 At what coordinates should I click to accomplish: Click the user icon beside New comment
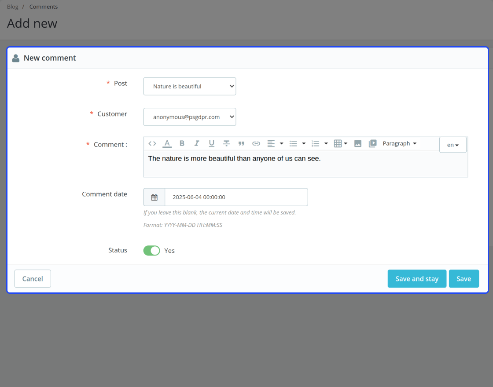tap(16, 58)
